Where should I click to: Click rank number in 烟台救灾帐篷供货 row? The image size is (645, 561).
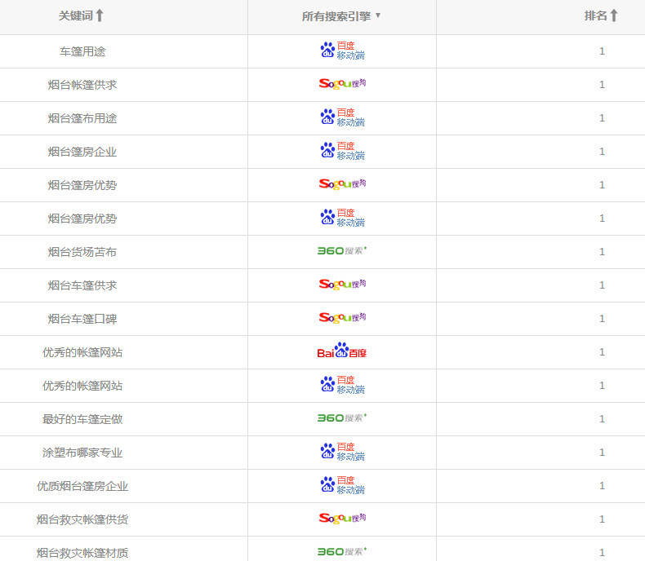tap(602, 519)
